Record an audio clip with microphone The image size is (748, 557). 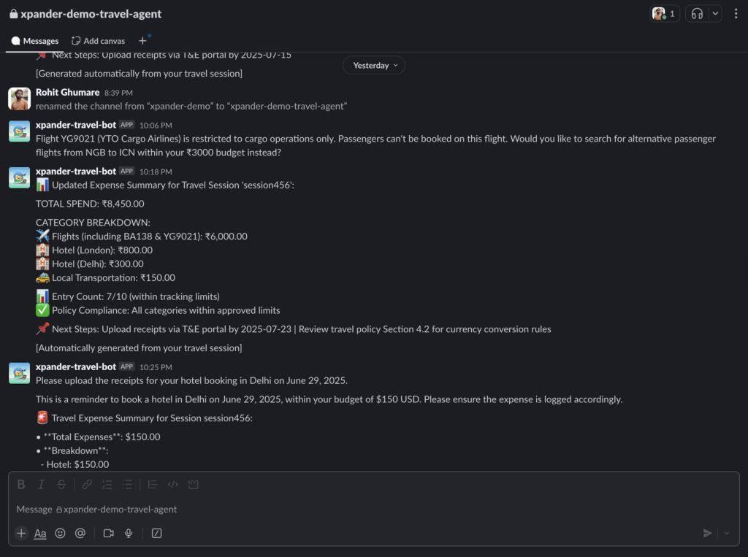(129, 533)
